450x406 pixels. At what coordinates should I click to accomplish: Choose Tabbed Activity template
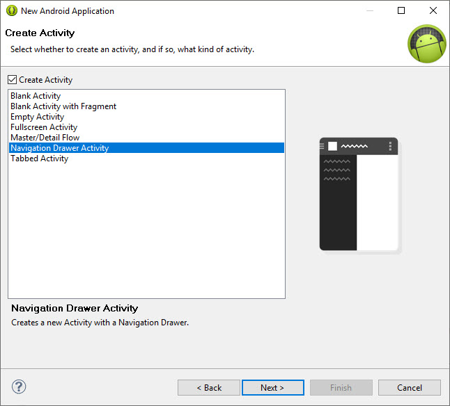pyautogui.click(x=146, y=159)
